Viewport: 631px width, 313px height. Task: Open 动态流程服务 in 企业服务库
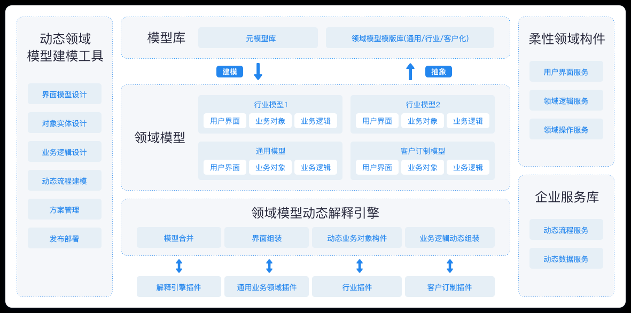coord(566,230)
